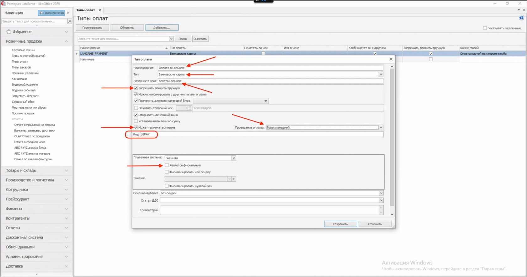The width and height of the screenshot is (527, 277).
Task: Click the pin icon beside Поиск по меню
Action: tap(68, 13)
